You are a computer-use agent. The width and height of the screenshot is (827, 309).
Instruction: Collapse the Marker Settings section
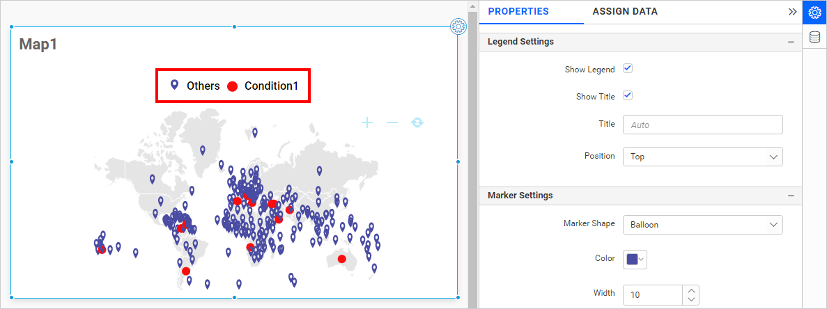tap(791, 196)
